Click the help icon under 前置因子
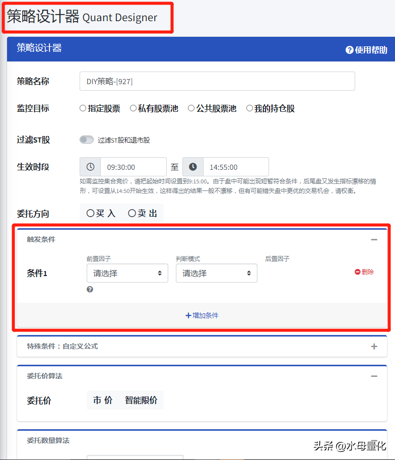 coord(90,289)
